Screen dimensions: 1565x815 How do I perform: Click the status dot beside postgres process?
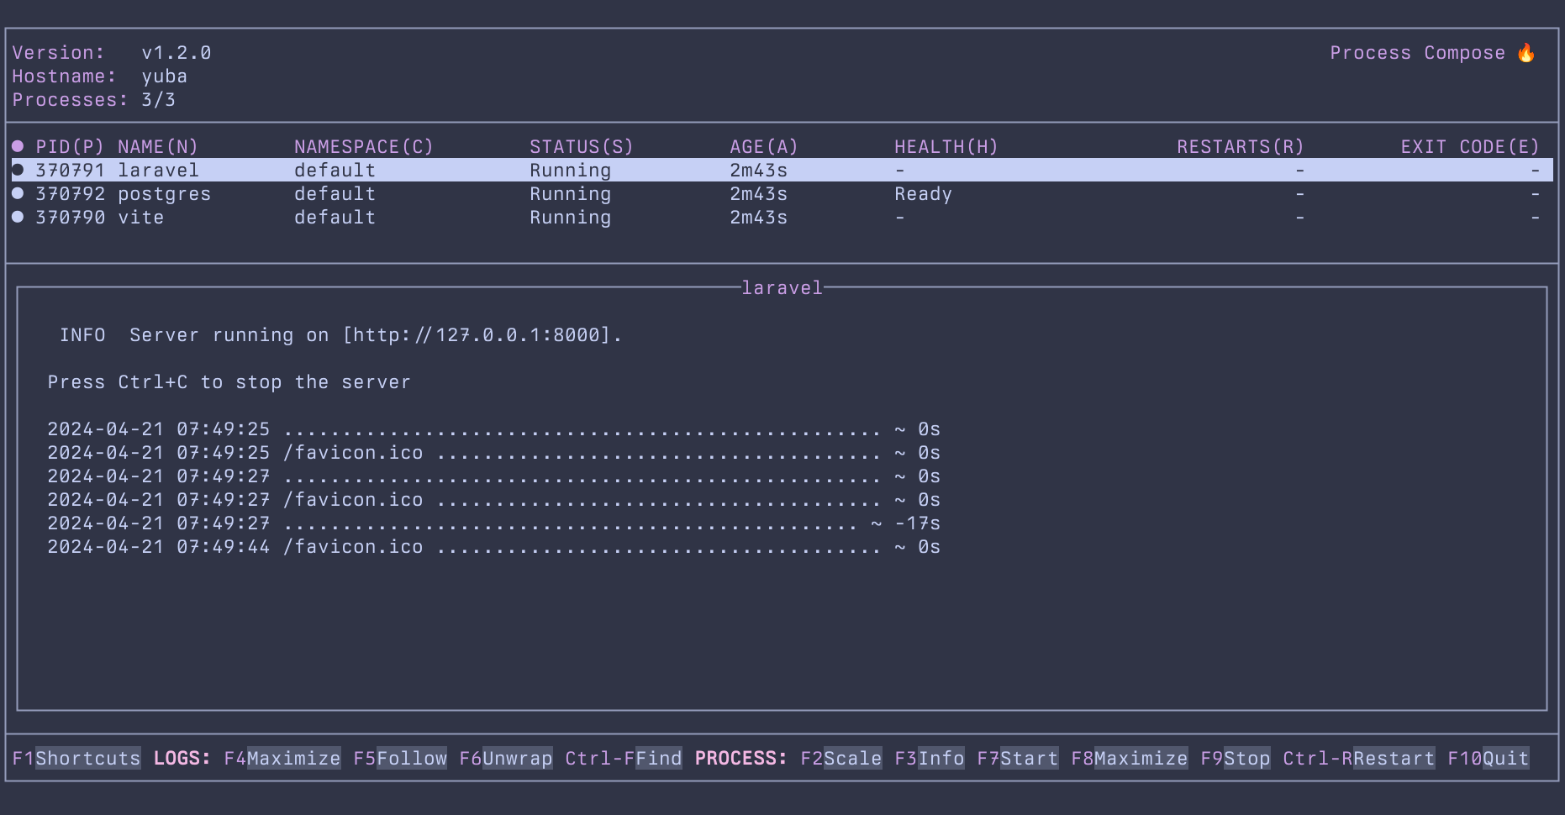click(18, 193)
